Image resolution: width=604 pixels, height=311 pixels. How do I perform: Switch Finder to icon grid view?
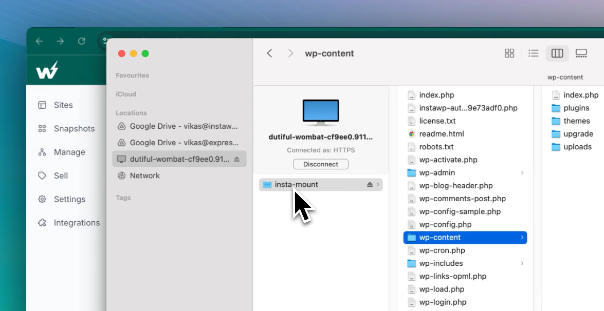coord(509,53)
